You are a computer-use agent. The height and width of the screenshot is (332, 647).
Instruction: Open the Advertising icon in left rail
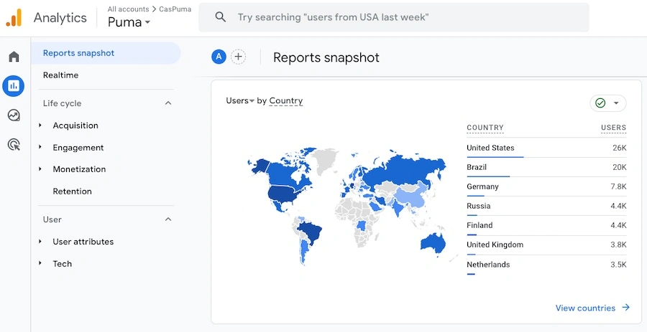coord(14,145)
